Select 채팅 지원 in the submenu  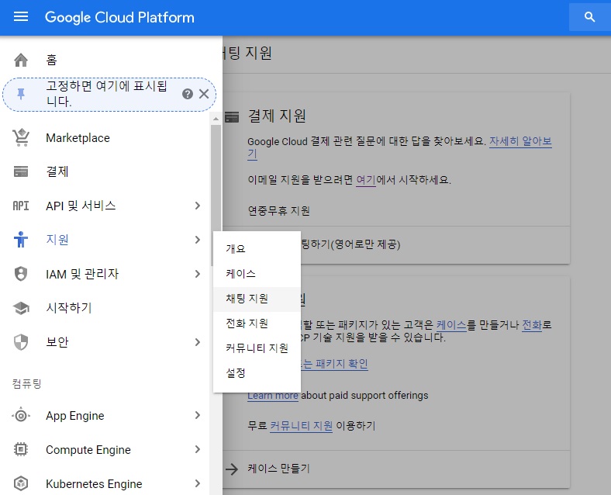[x=257, y=299]
